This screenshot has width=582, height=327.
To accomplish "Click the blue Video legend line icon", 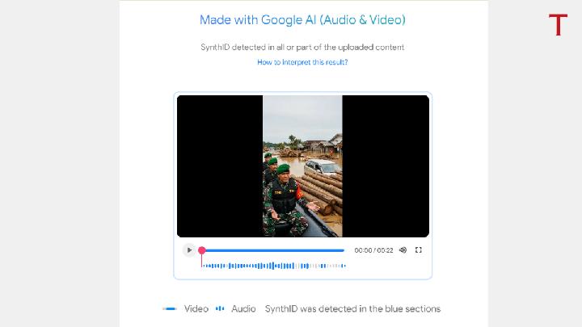I will [170, 308].
